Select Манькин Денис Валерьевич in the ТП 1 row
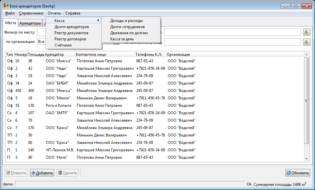 pyautogui.click(x=102, y=135)
